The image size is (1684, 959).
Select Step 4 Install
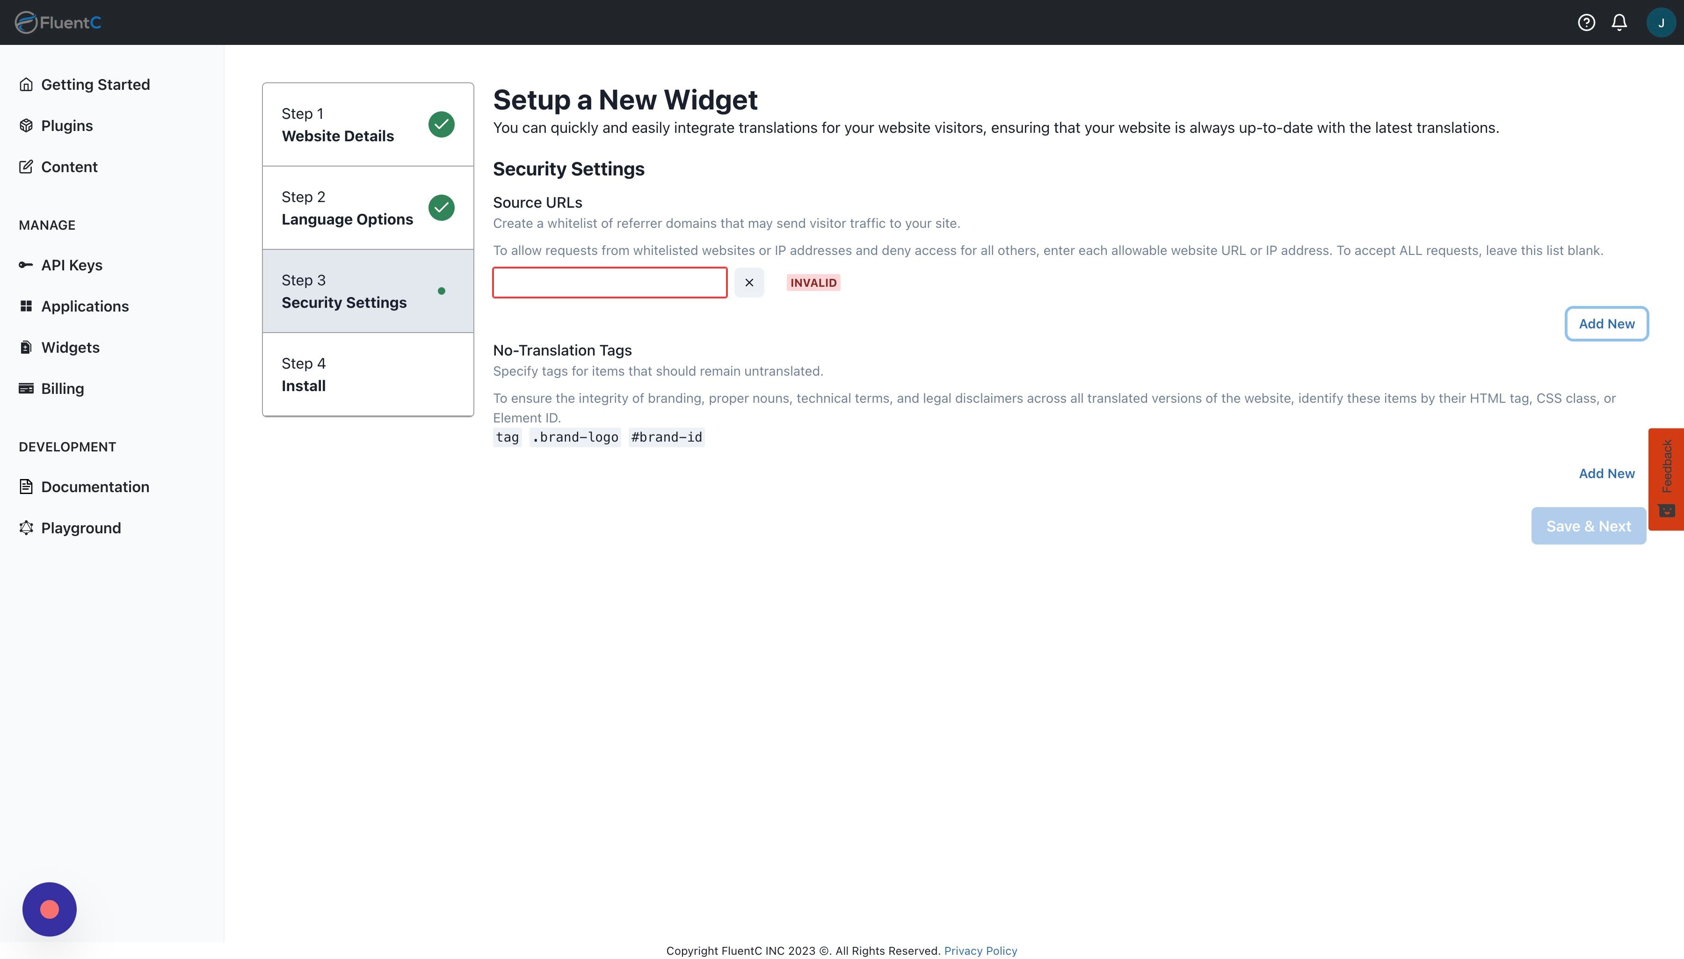point(368,374)
